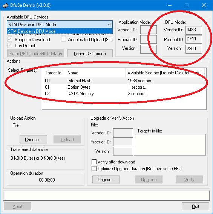213x214 pixels.
Task: Click the Abort button
Action: point(17,206)
